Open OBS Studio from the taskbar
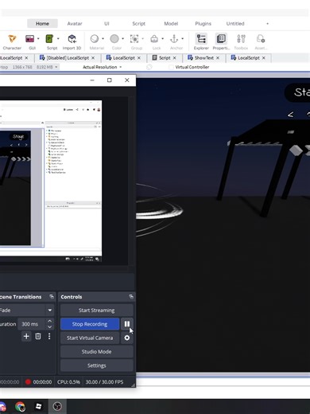310x414 pixels. point(57,406)
